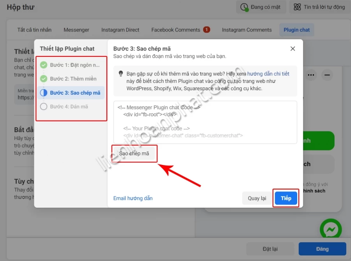351x261 pixels.
Task: Click the clock icon in Đang có mặt
Action: (244, 7)
